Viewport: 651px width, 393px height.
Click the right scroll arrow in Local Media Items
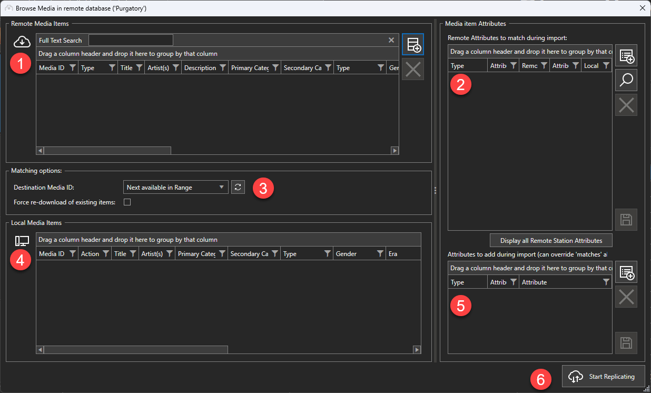tap(417, 349)
